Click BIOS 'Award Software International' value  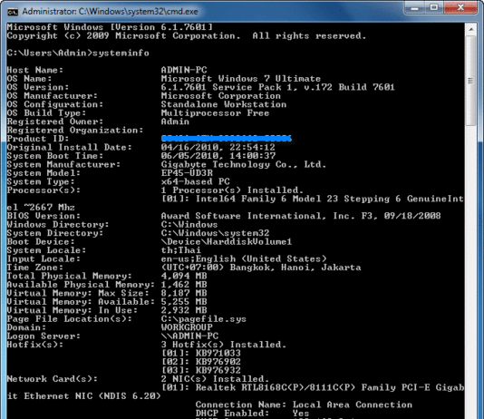coord(301,216)
